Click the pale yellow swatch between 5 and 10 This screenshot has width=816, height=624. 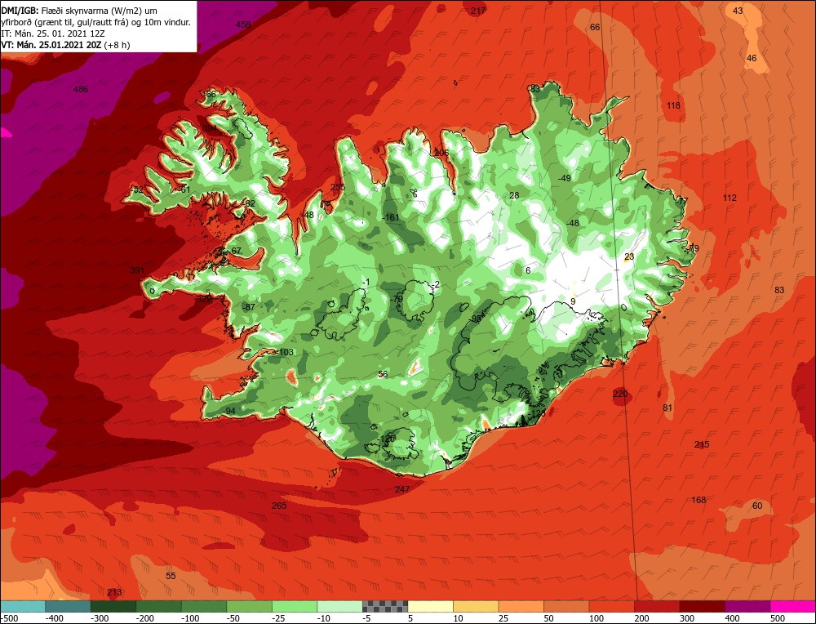point(430,606)
